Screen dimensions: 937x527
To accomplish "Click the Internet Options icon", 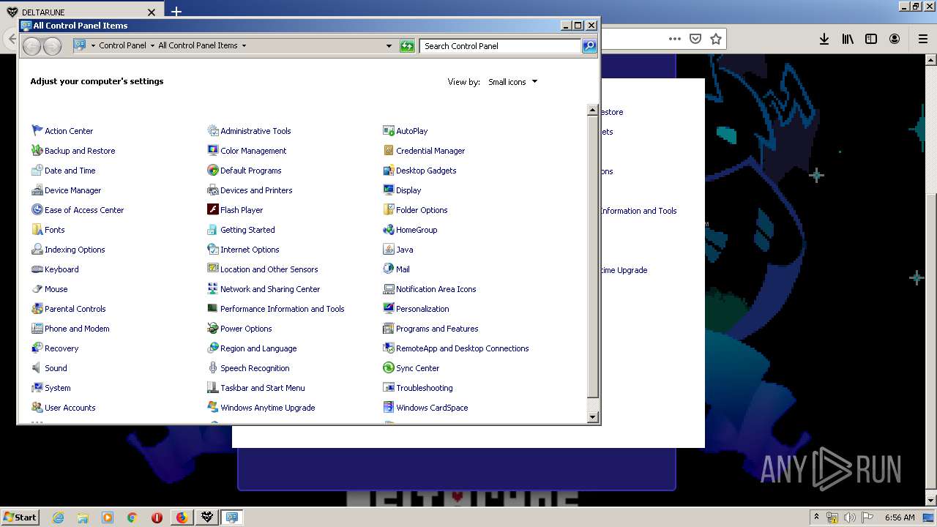I will [x=213, y=249].
